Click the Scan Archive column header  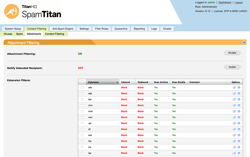point(161,82)
